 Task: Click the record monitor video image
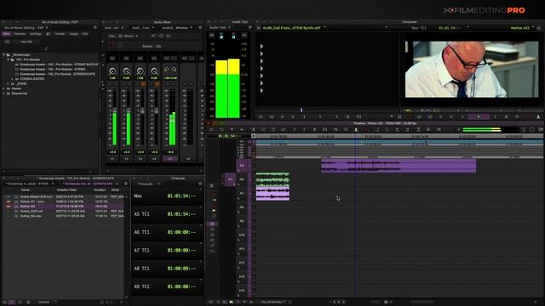pos(472,70)
